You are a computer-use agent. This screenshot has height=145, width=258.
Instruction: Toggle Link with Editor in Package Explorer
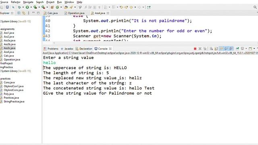[x=24, y=13]
